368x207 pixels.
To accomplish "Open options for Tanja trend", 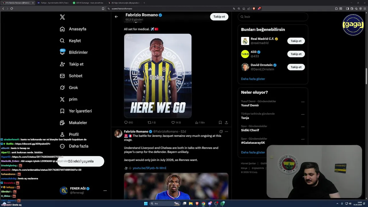I will 303,114.
